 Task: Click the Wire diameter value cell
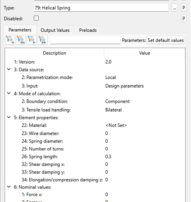(x=107, y=133)
